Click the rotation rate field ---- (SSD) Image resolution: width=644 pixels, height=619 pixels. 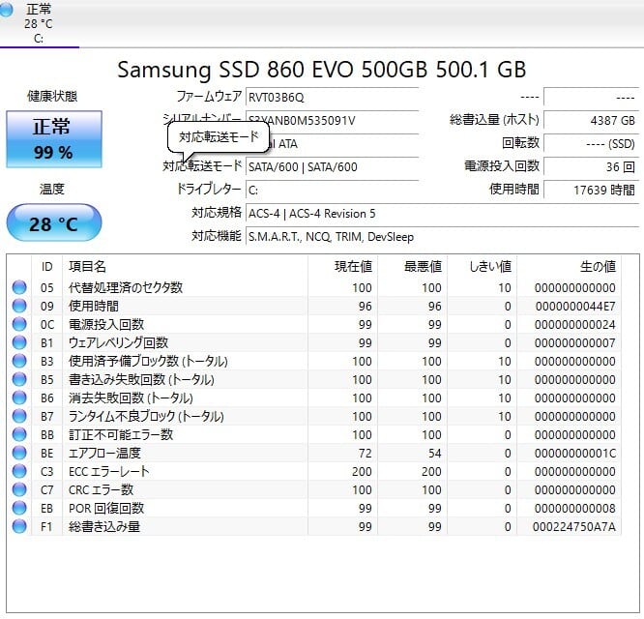click(592, 143)
